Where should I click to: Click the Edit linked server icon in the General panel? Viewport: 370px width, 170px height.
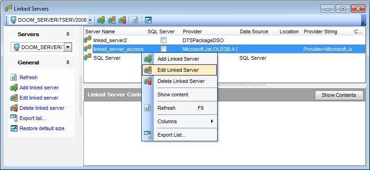click(x=14, y=98)
